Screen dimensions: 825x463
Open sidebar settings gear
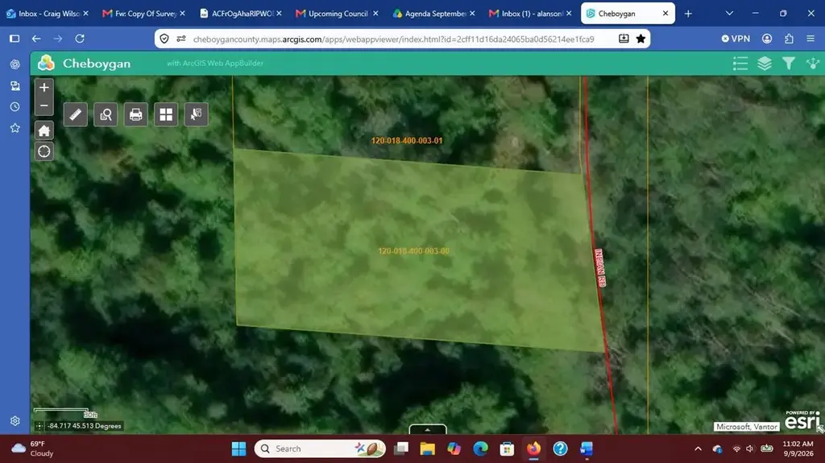pos(15,421)
